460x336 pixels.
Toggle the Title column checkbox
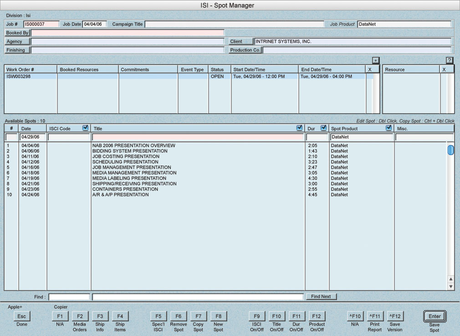click(299, 128)
